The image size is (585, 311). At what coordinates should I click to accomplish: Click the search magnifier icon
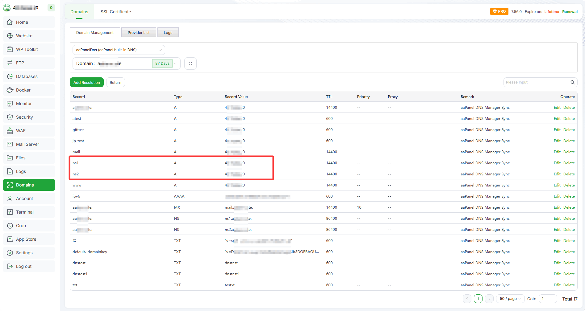point(572,82)
